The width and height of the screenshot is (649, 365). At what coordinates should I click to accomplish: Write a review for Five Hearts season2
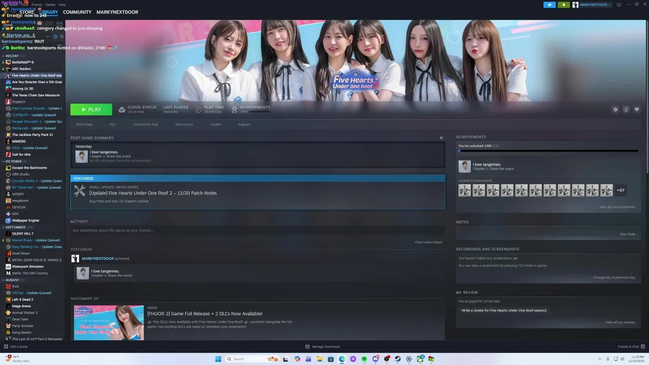(x=504, y=310)
